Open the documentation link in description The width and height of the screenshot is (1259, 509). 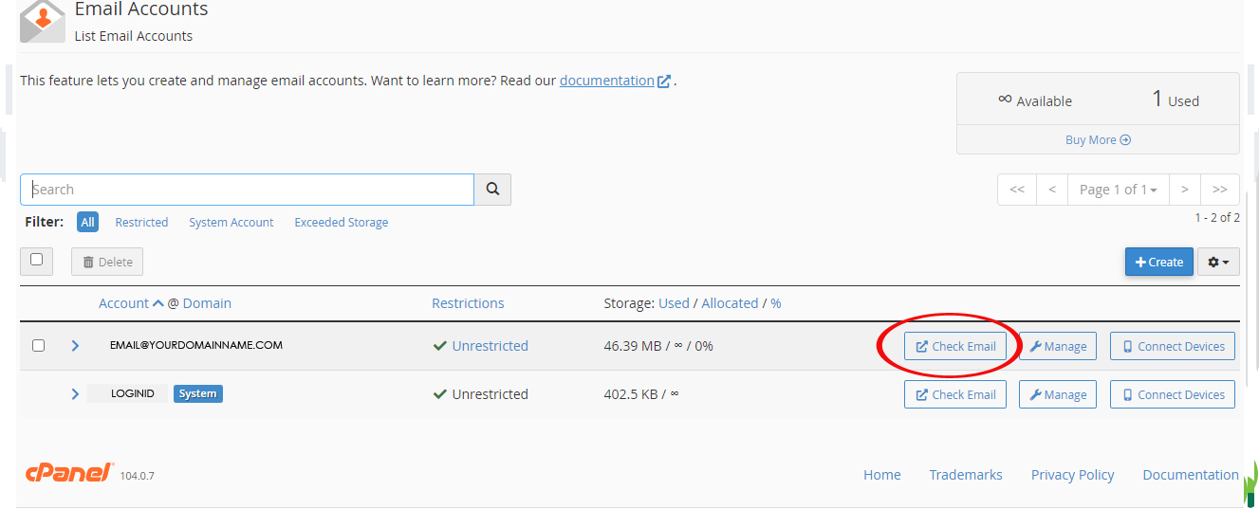click(606, 81)
